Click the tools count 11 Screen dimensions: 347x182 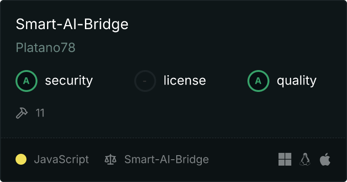click(x=40, y=113)
